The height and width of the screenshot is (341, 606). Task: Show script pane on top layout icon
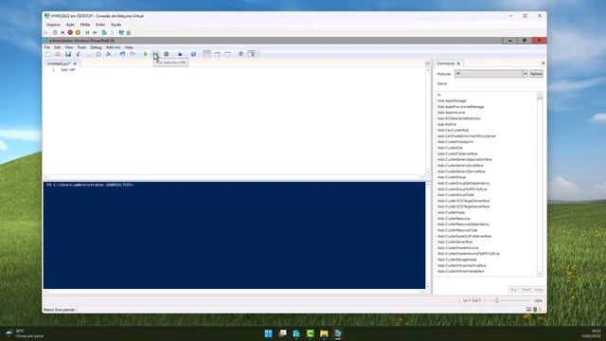[207, 54]
